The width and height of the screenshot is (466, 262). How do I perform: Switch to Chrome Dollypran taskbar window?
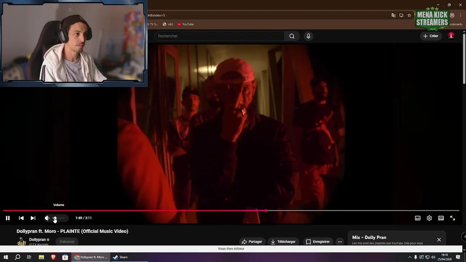pyautogui.click(x=91, y=257)
